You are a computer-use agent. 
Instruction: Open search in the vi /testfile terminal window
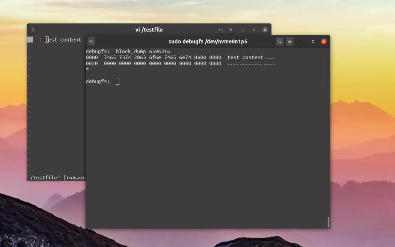coord(220,29)
